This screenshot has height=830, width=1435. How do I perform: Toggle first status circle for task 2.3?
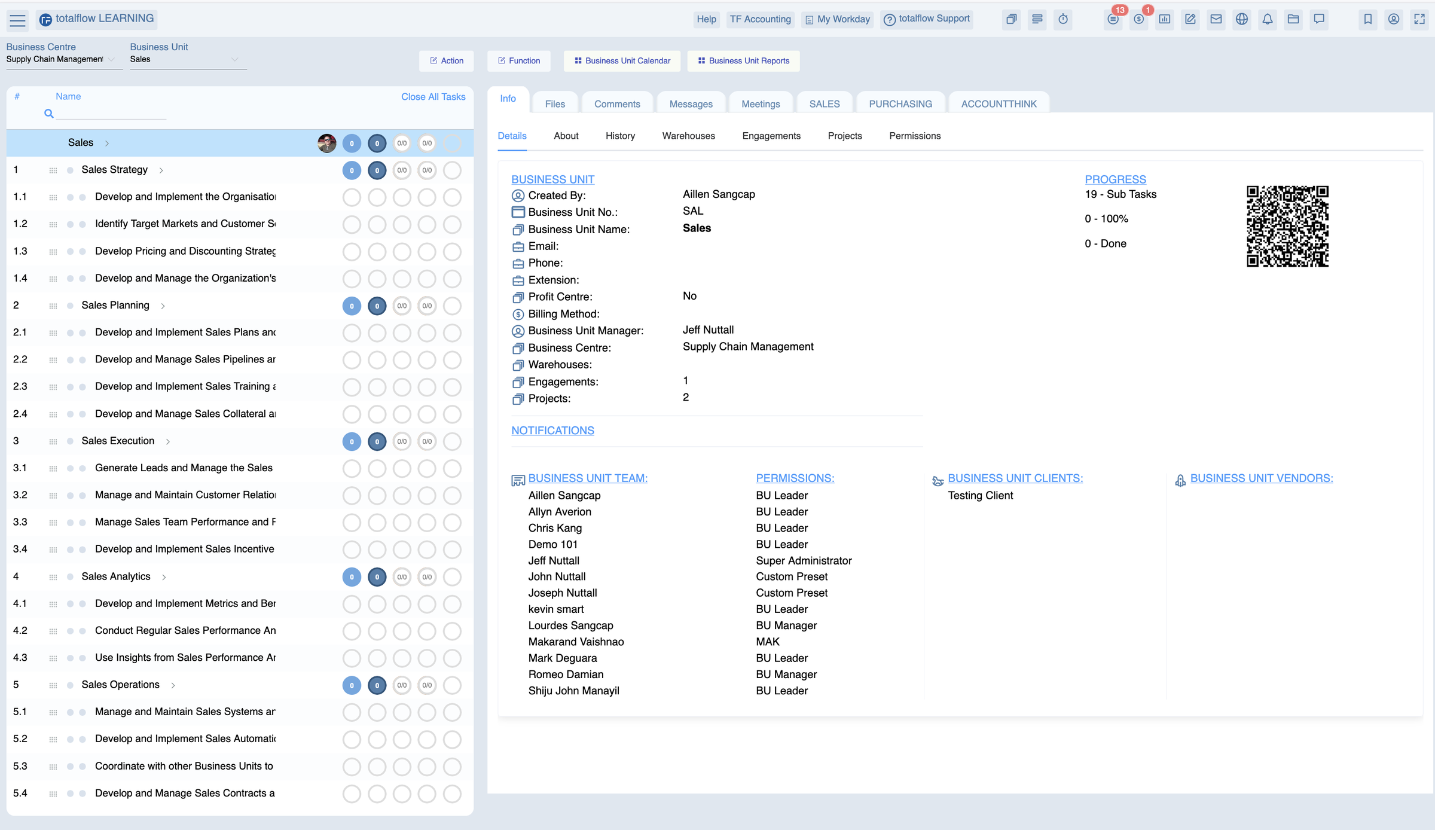click(x=352, y=387)
